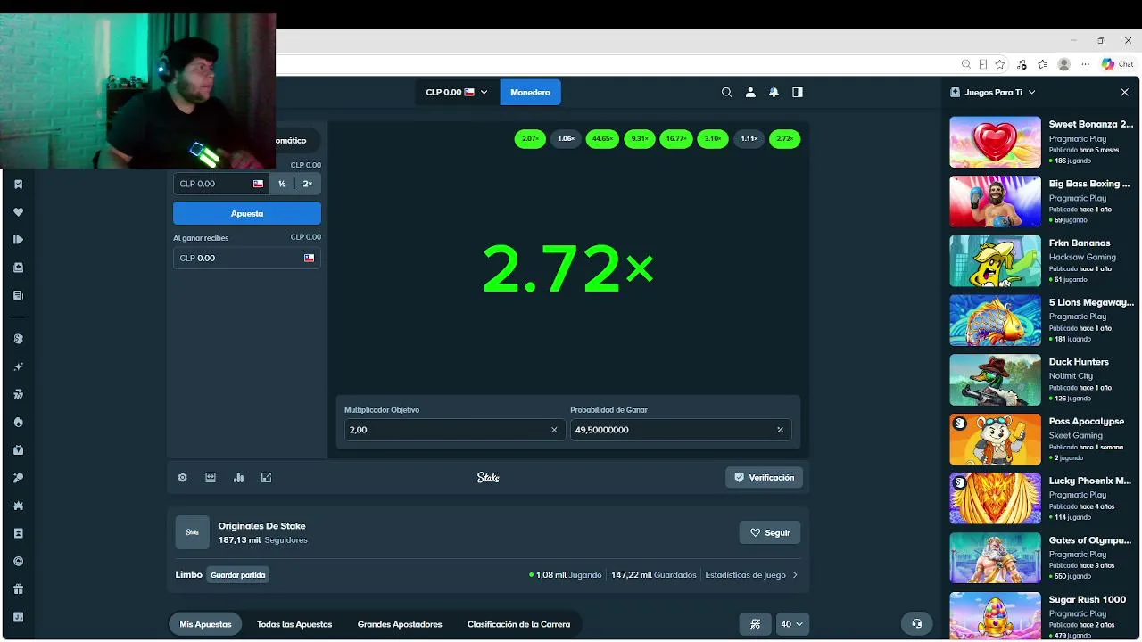Open live statistics bar chart icon
1142x642 pixels.
[x=238, y=478]
